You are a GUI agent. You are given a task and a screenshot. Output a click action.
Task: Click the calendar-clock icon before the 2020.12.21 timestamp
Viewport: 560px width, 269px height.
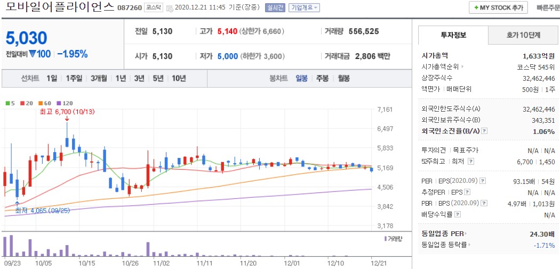[x=170, y=8]
